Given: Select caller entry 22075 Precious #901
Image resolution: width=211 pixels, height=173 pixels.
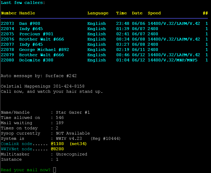Looking at the screenshot, I should (36, 34).
